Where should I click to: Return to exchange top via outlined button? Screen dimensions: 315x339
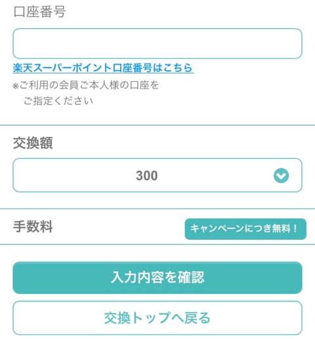pos(157,318)
